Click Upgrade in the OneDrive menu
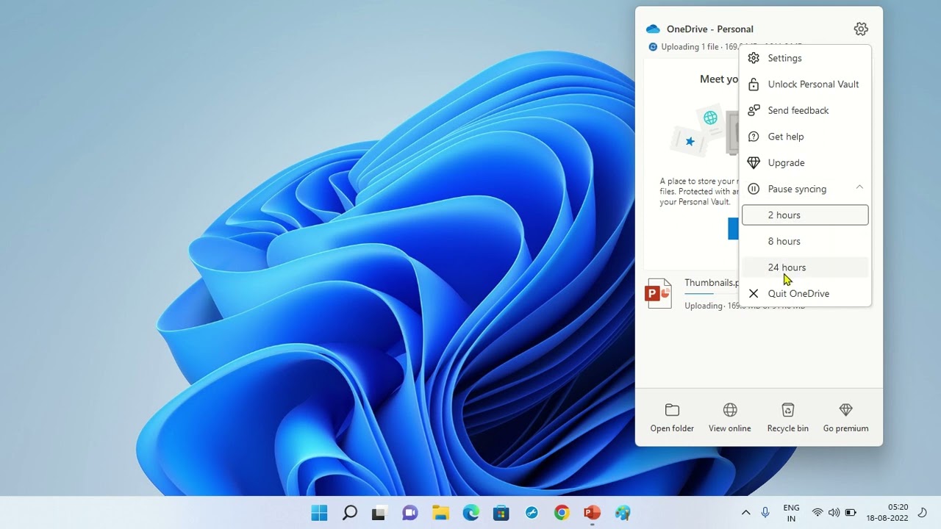941x529 pixels. pos(786,163)
